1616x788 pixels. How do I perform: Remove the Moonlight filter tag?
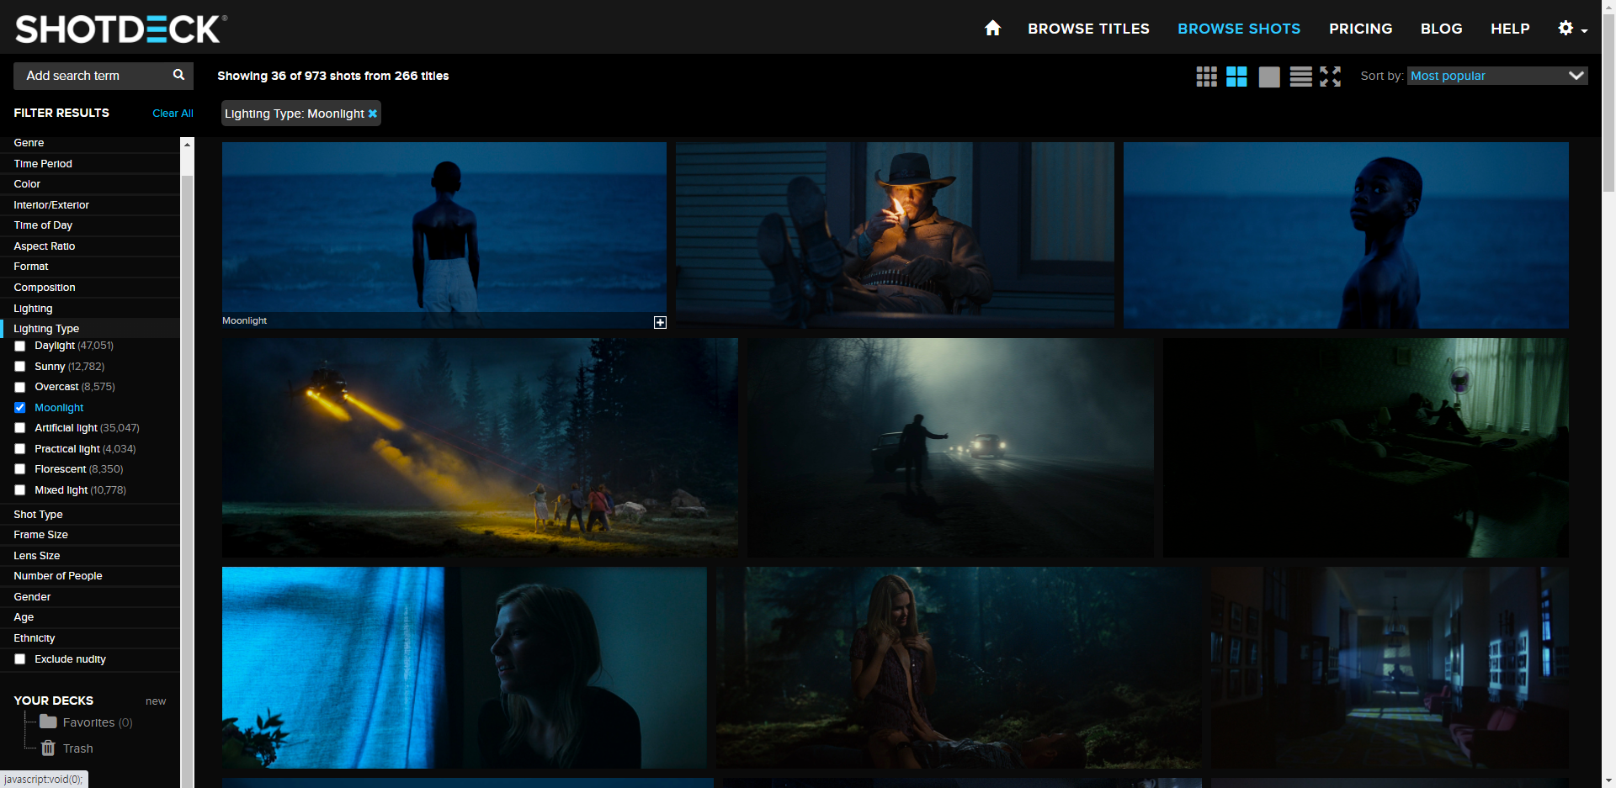pyautogui.click(x=372, y=114)
